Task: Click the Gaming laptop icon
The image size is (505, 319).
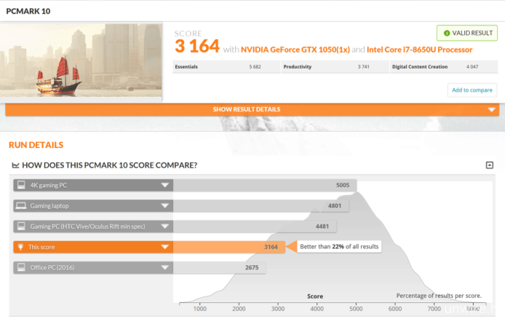Action: tap(20, 205)
